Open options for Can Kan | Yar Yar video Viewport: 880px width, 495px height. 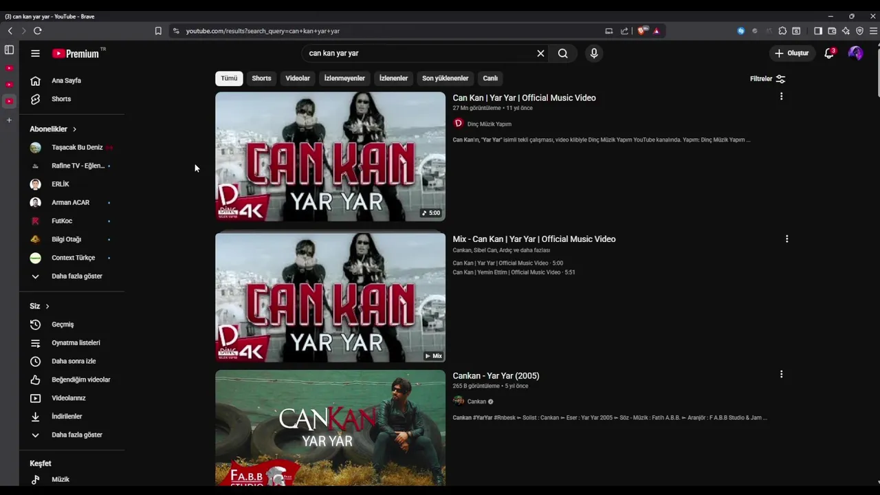click(781, 97)
